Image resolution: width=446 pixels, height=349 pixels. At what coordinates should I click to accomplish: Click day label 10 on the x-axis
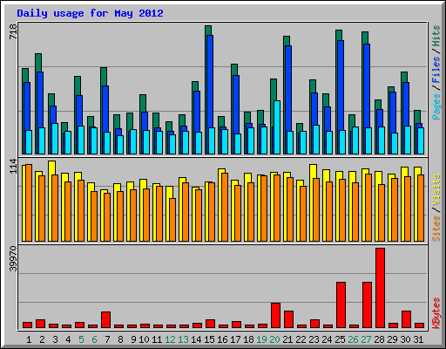coord(144,339)
